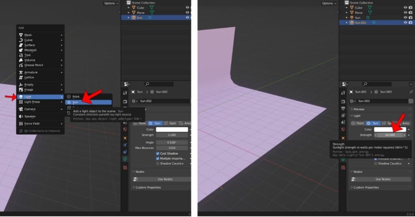Disable the Cast Shadow checkbox
415x217 pixels.
pyautogui.click(x=158, y=153)
